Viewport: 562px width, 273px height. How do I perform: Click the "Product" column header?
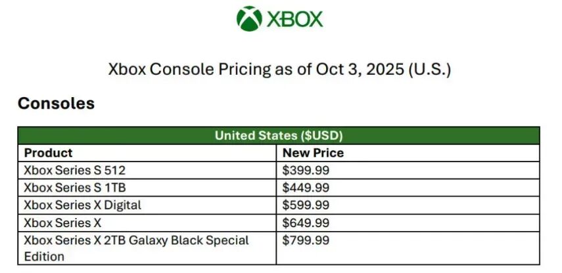point(48,153)
